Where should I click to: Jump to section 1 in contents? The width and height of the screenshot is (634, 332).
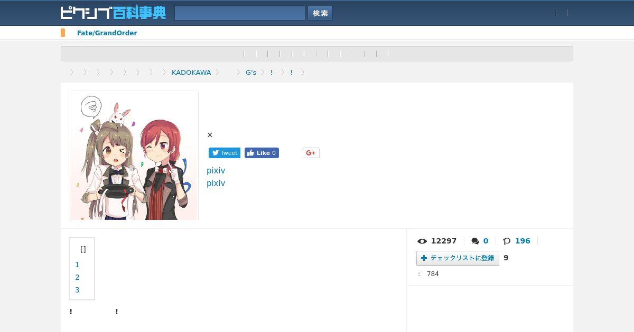point(77,265)
